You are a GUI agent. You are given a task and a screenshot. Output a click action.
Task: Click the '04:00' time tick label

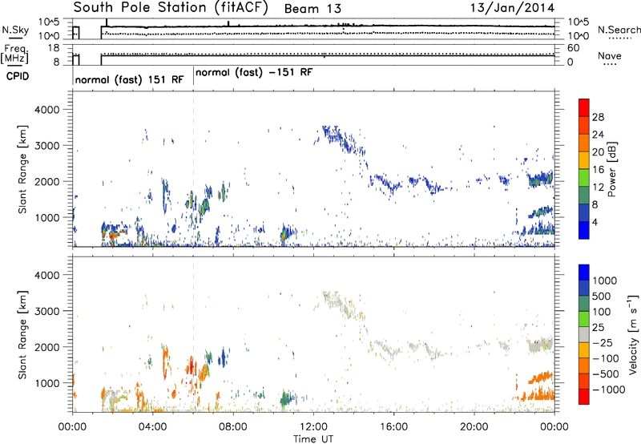(x=152, y=427)
